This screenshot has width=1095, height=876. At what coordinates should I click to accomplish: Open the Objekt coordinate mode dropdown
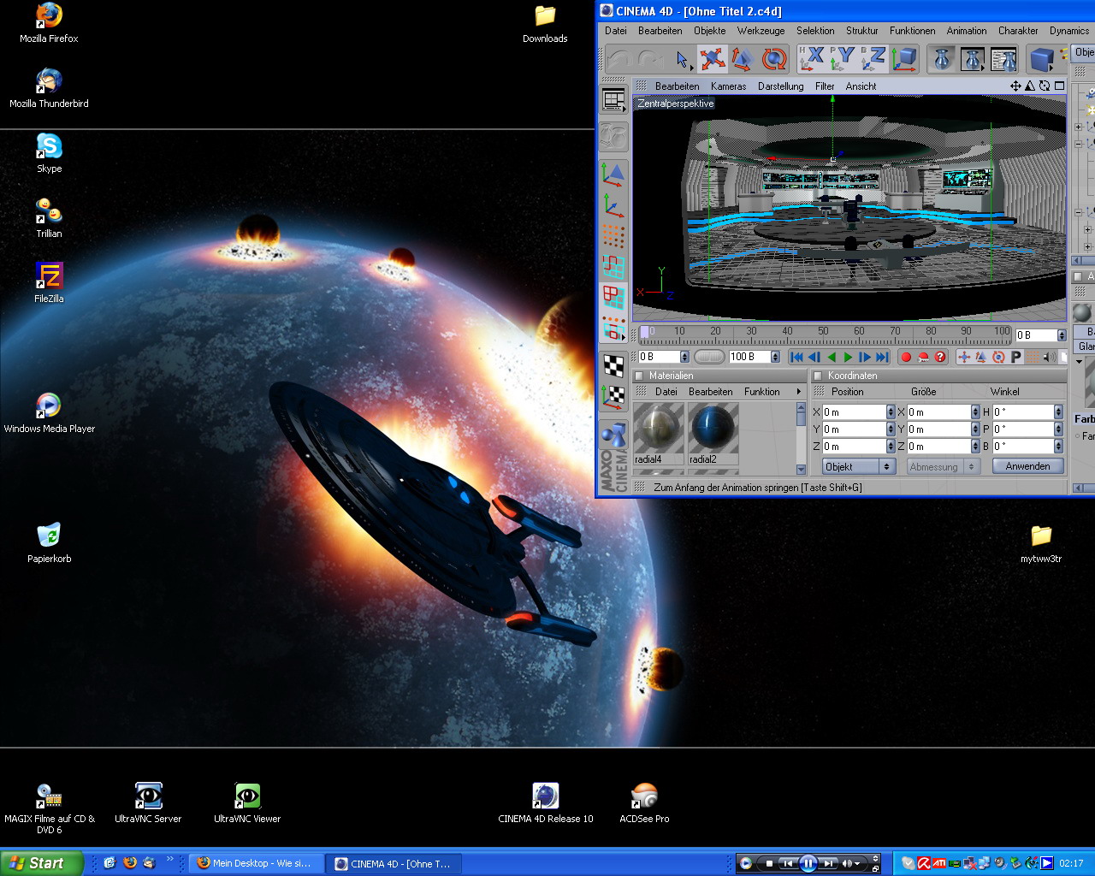point(858,466)
